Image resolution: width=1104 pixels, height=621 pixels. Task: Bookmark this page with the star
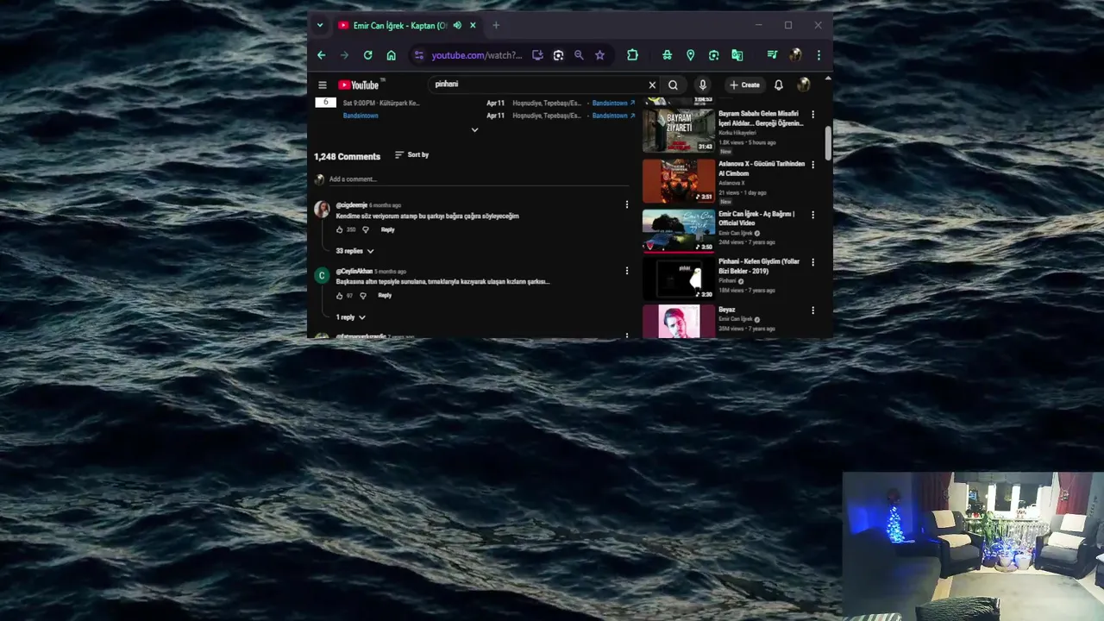599,55
